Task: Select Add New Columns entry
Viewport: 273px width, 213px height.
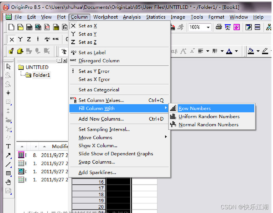Action: tap(118, 119)
